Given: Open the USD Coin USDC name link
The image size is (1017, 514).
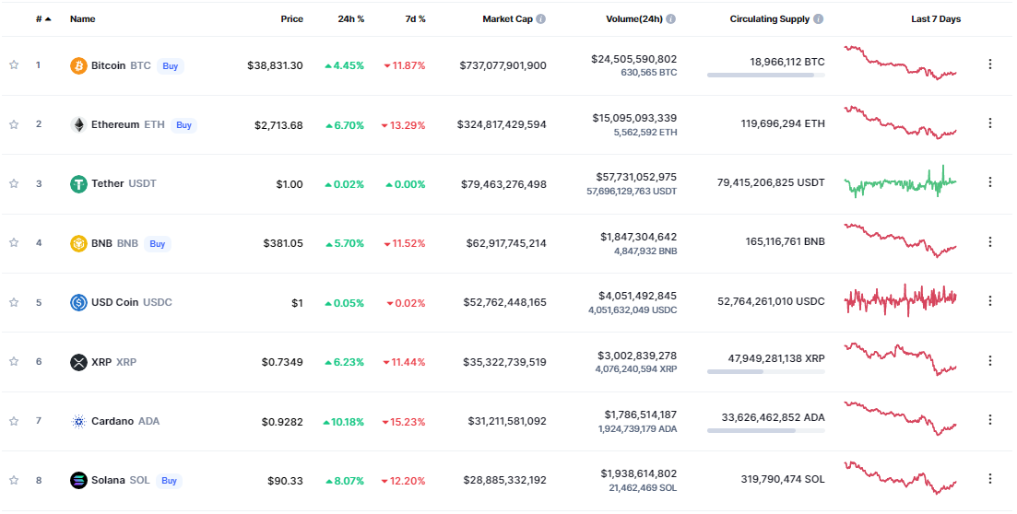Looking at the screenshot, I should (132, 302).
